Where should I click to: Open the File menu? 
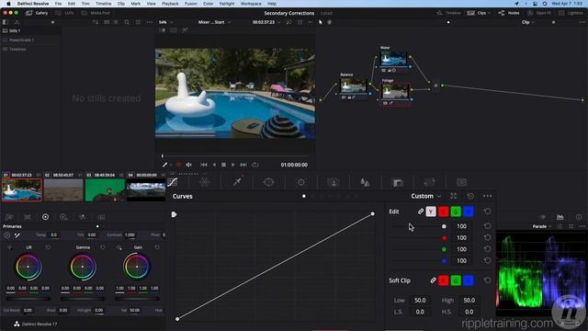pos(58,4)
